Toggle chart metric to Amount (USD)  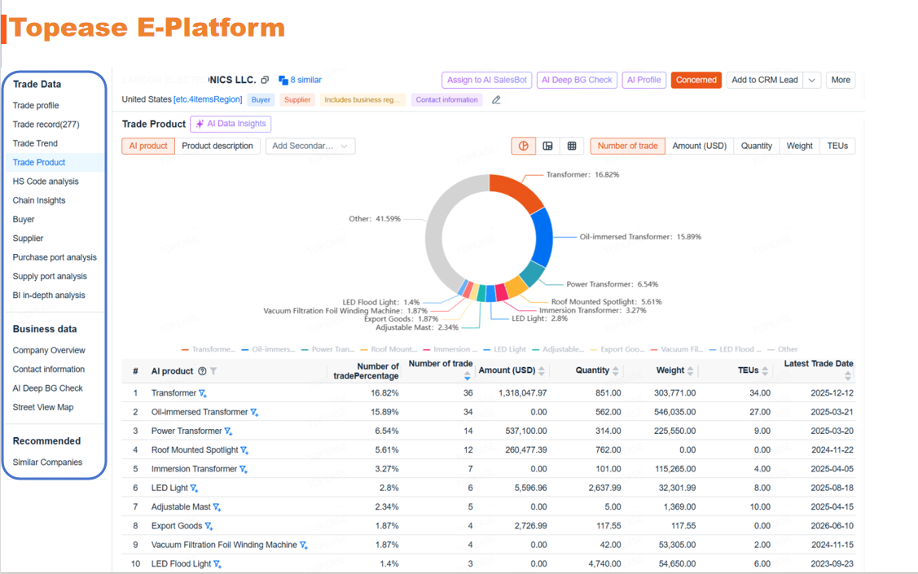coord(699,147)
